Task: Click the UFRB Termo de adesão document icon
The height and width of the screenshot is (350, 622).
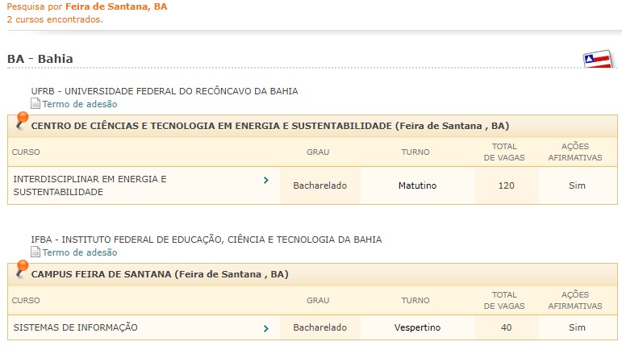Action: click(35, 104)
